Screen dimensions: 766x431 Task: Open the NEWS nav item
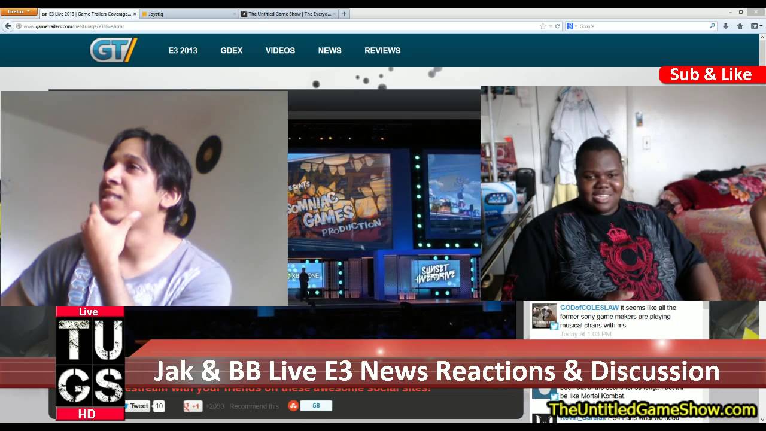click(x=330, y=51)
